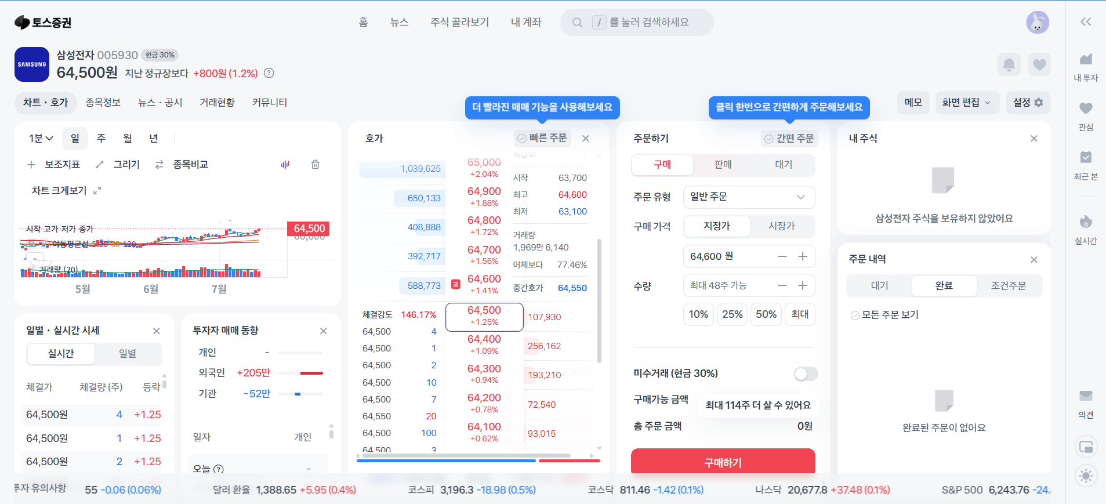Add Samsung to favorites heart button
Image resolution: width=1106 pixels, height=504 pixels.
coord(1039,64)
